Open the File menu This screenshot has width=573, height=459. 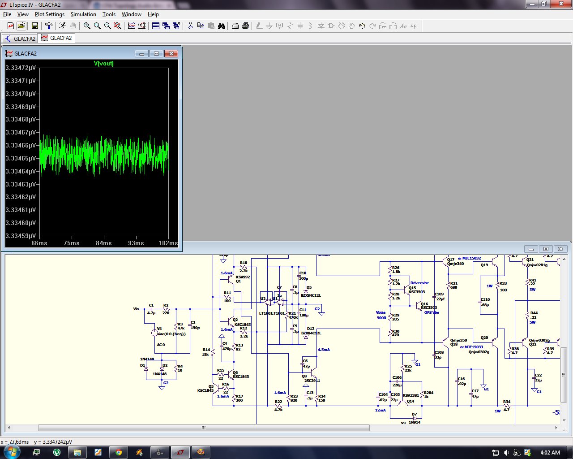[x=7, y=14]
